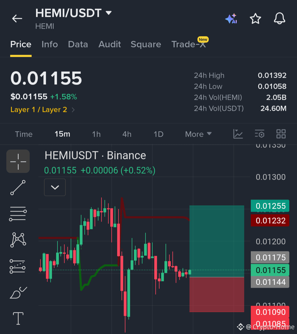Viewport: 297px width, 334px height.
Task: Open Layer 1 / Layer 2 category link
Action: coord(43,110)
